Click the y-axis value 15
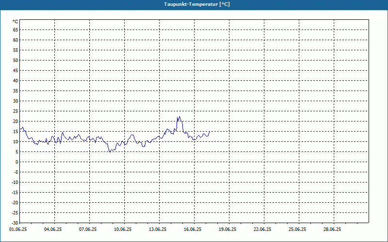388x242 pixels. coord(16,131)
